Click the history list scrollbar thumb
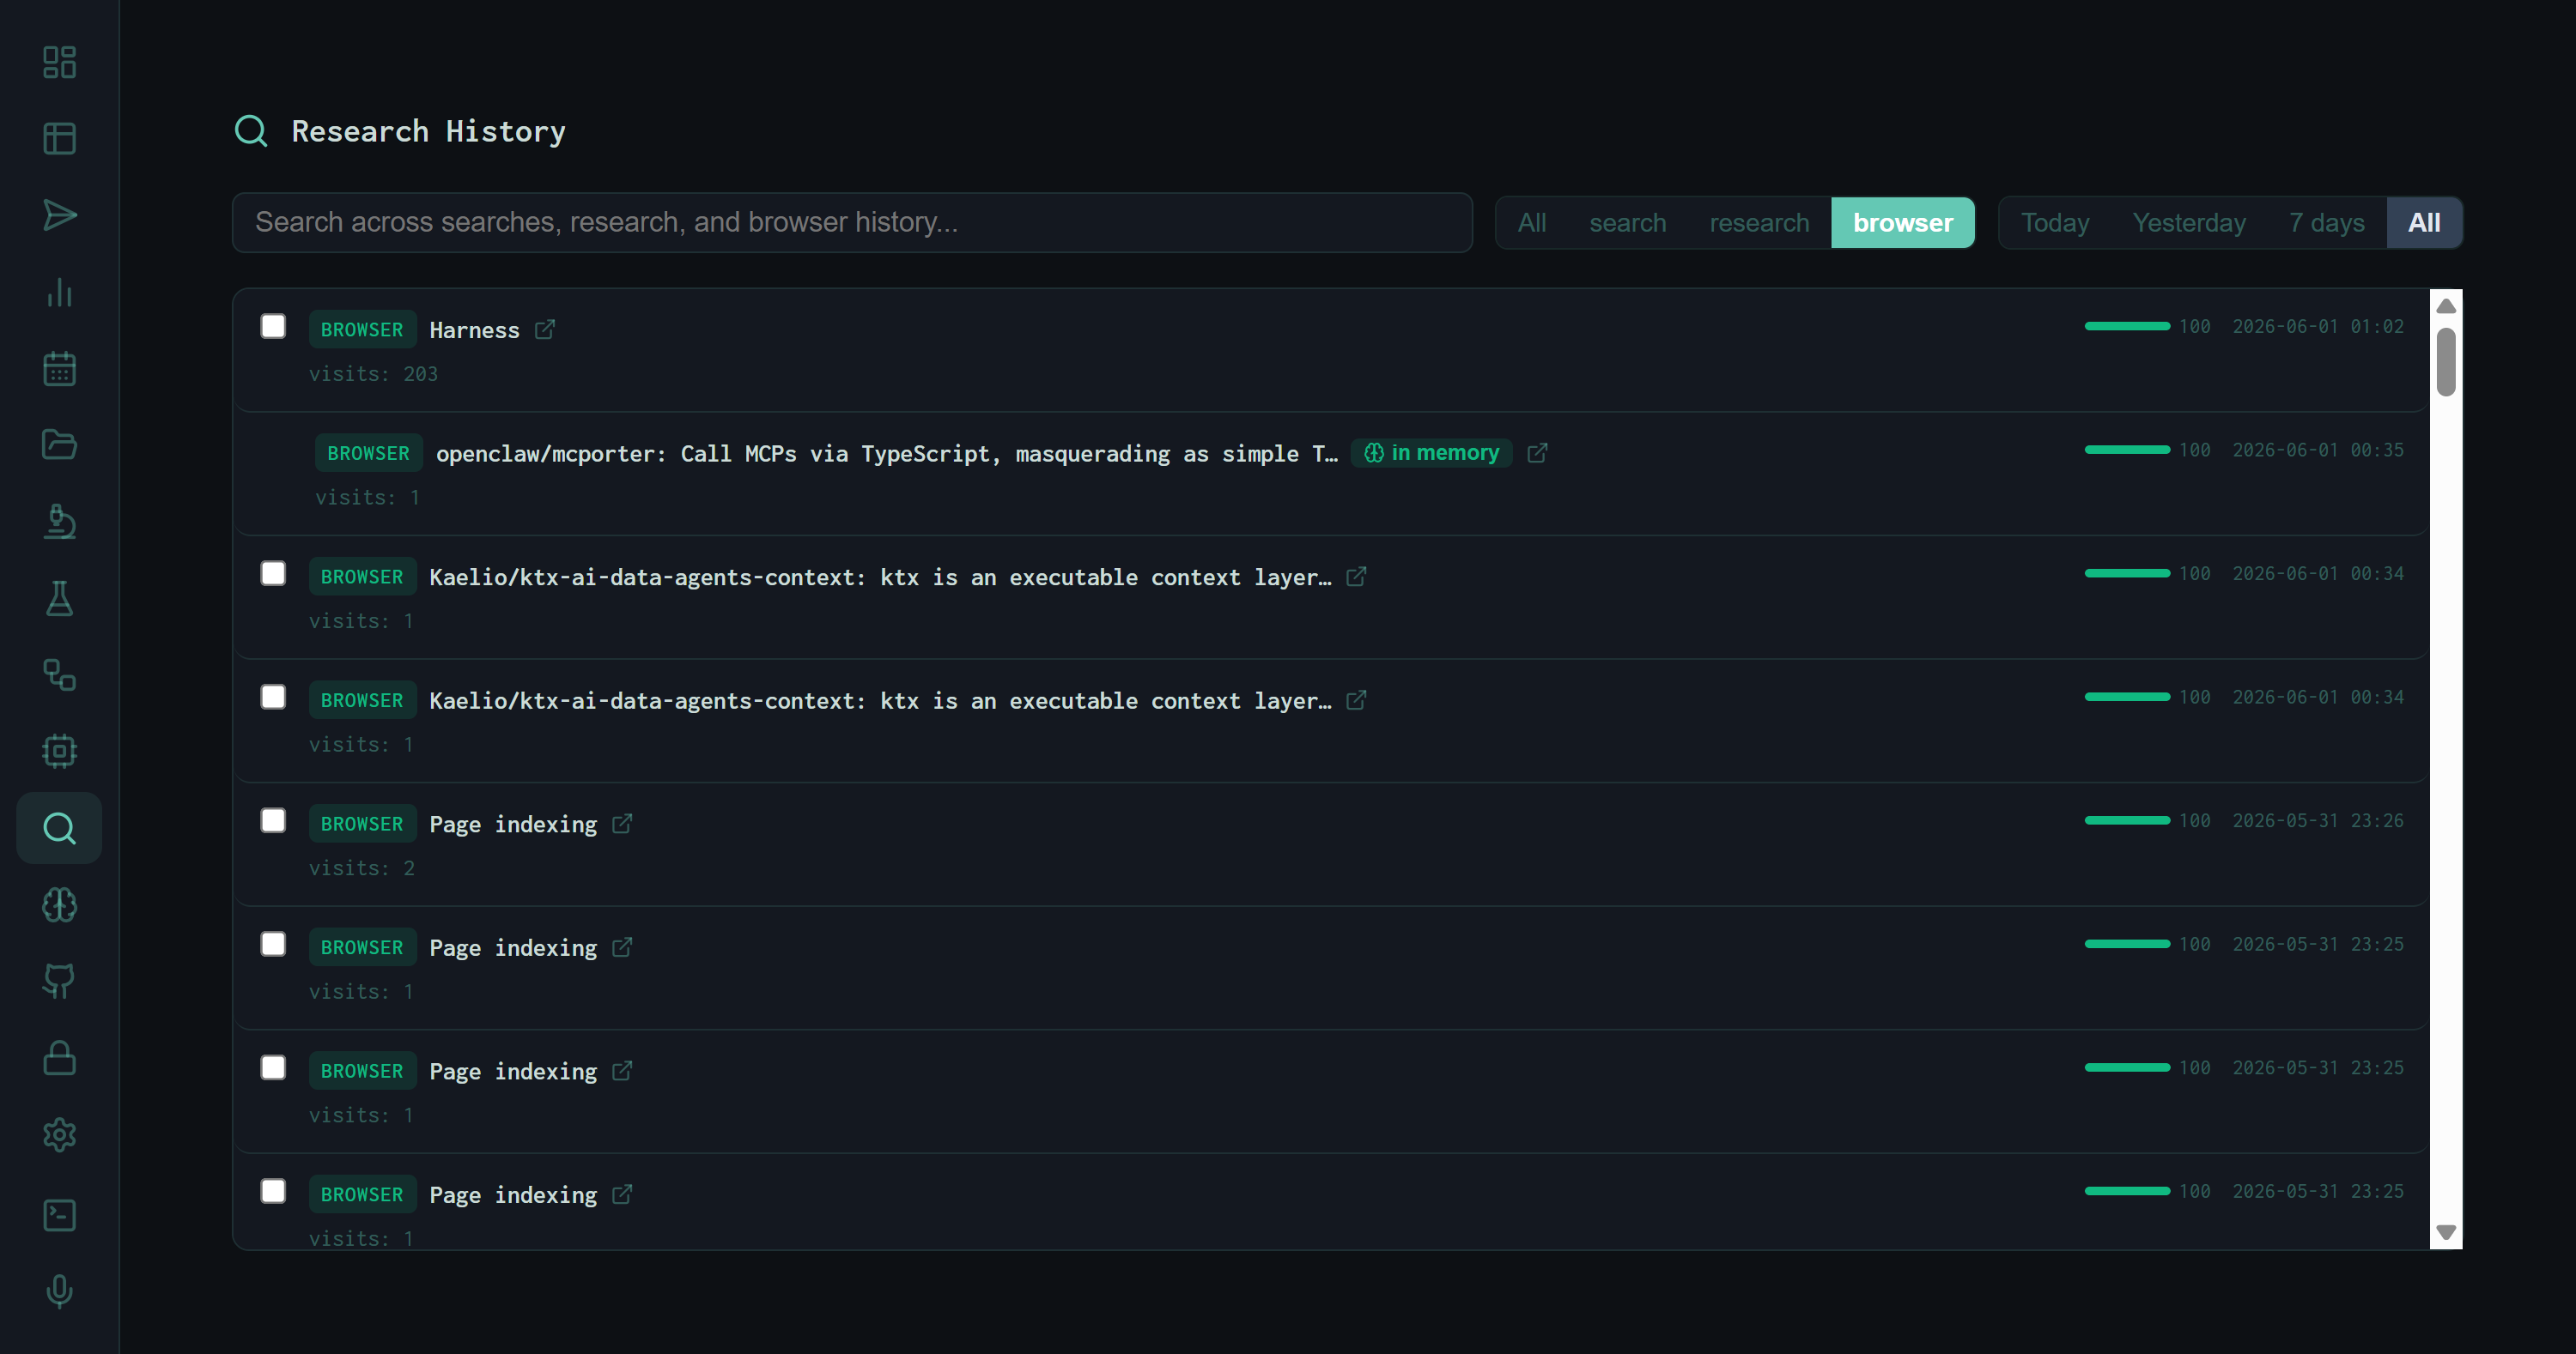This screenshot has height=1354, width=2576. [x=2446, y=362]
